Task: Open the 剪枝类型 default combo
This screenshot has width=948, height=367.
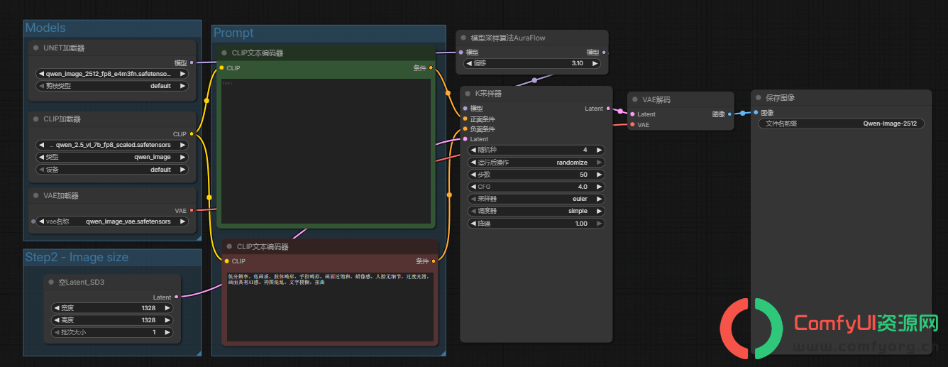Action: 112,86
